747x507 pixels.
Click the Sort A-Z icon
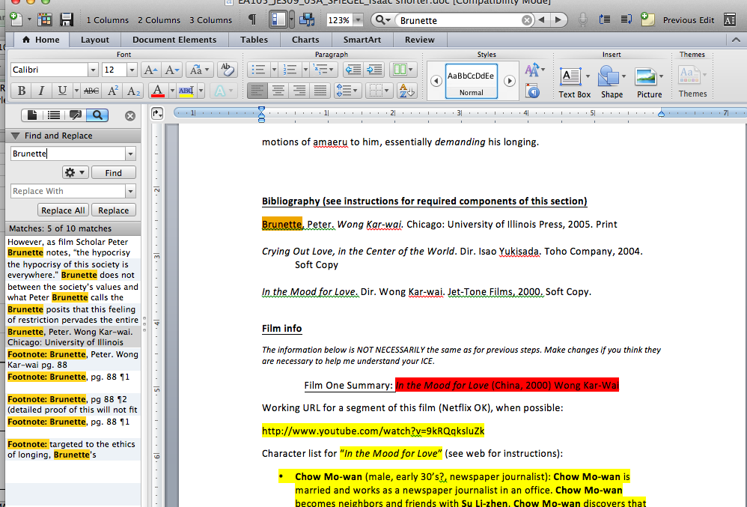(x=406, y=91)
